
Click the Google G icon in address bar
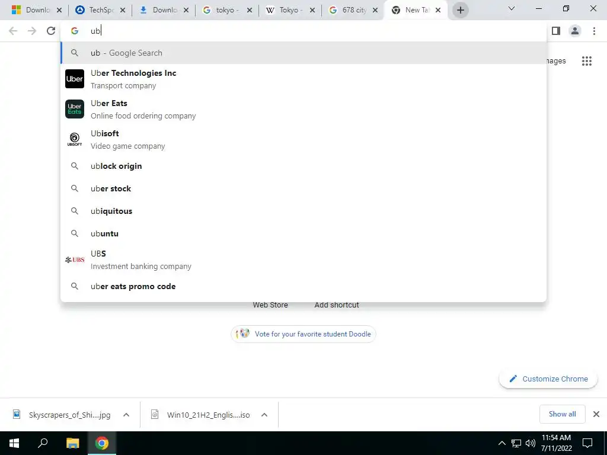(75, 31)
